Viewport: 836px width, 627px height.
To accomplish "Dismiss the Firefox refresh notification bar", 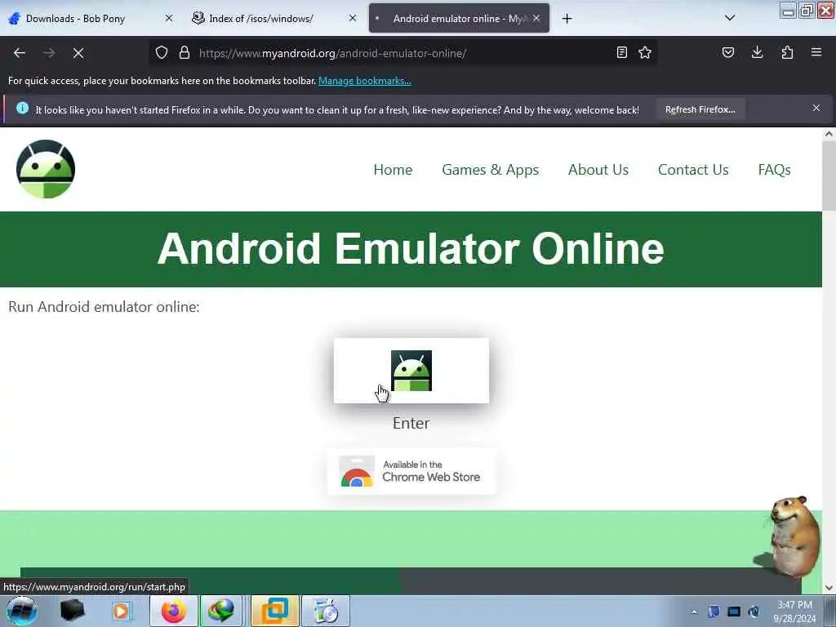I will [x=816, y=109].
